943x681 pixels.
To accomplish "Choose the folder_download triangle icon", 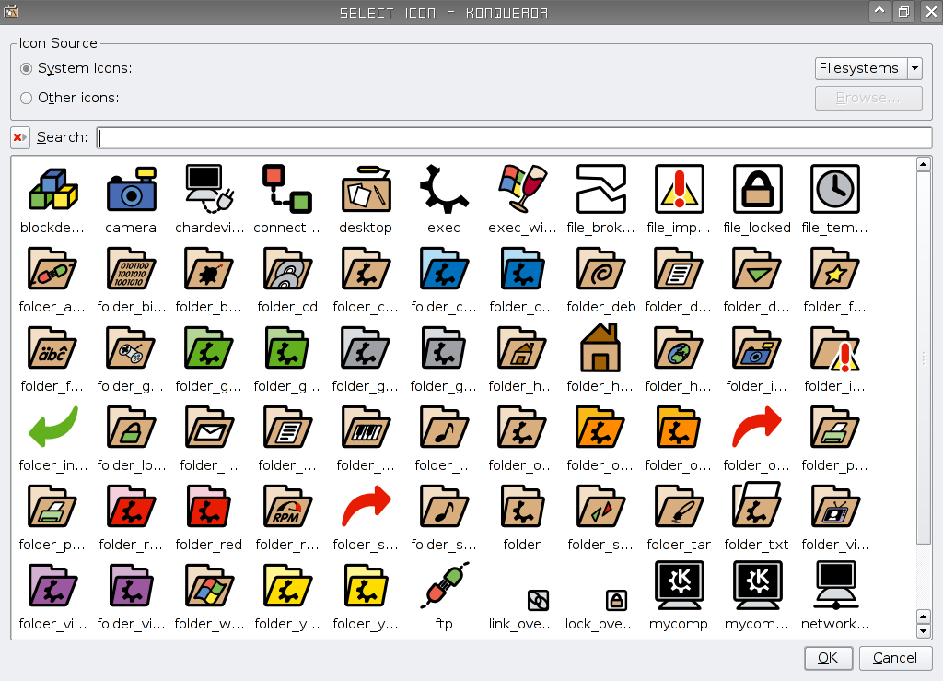I will point(757,269).
